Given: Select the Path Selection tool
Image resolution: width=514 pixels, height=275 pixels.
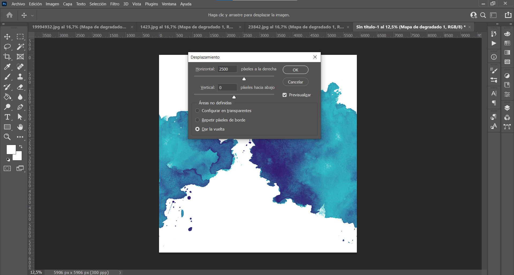Looking at the screenshot, I should 20,117.
